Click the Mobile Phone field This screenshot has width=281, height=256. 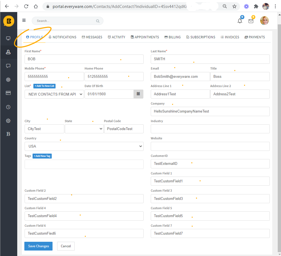click(x=54, y=77)
